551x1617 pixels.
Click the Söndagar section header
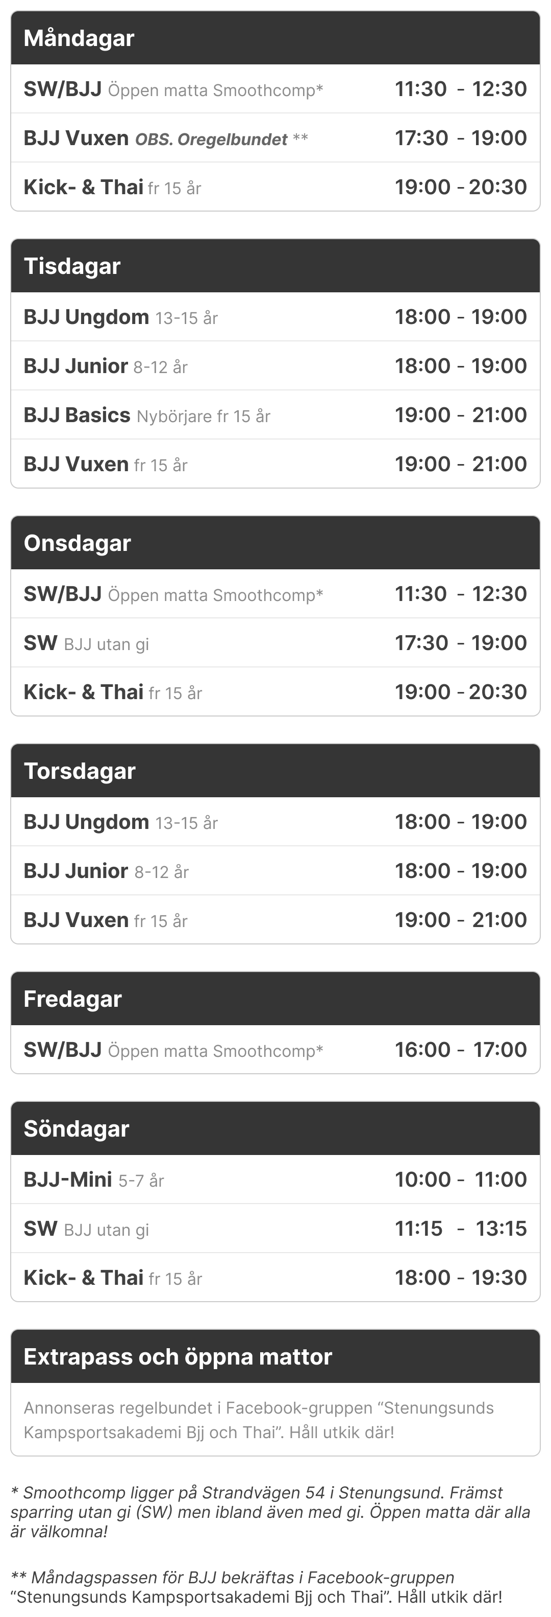tap(274, 1128)
